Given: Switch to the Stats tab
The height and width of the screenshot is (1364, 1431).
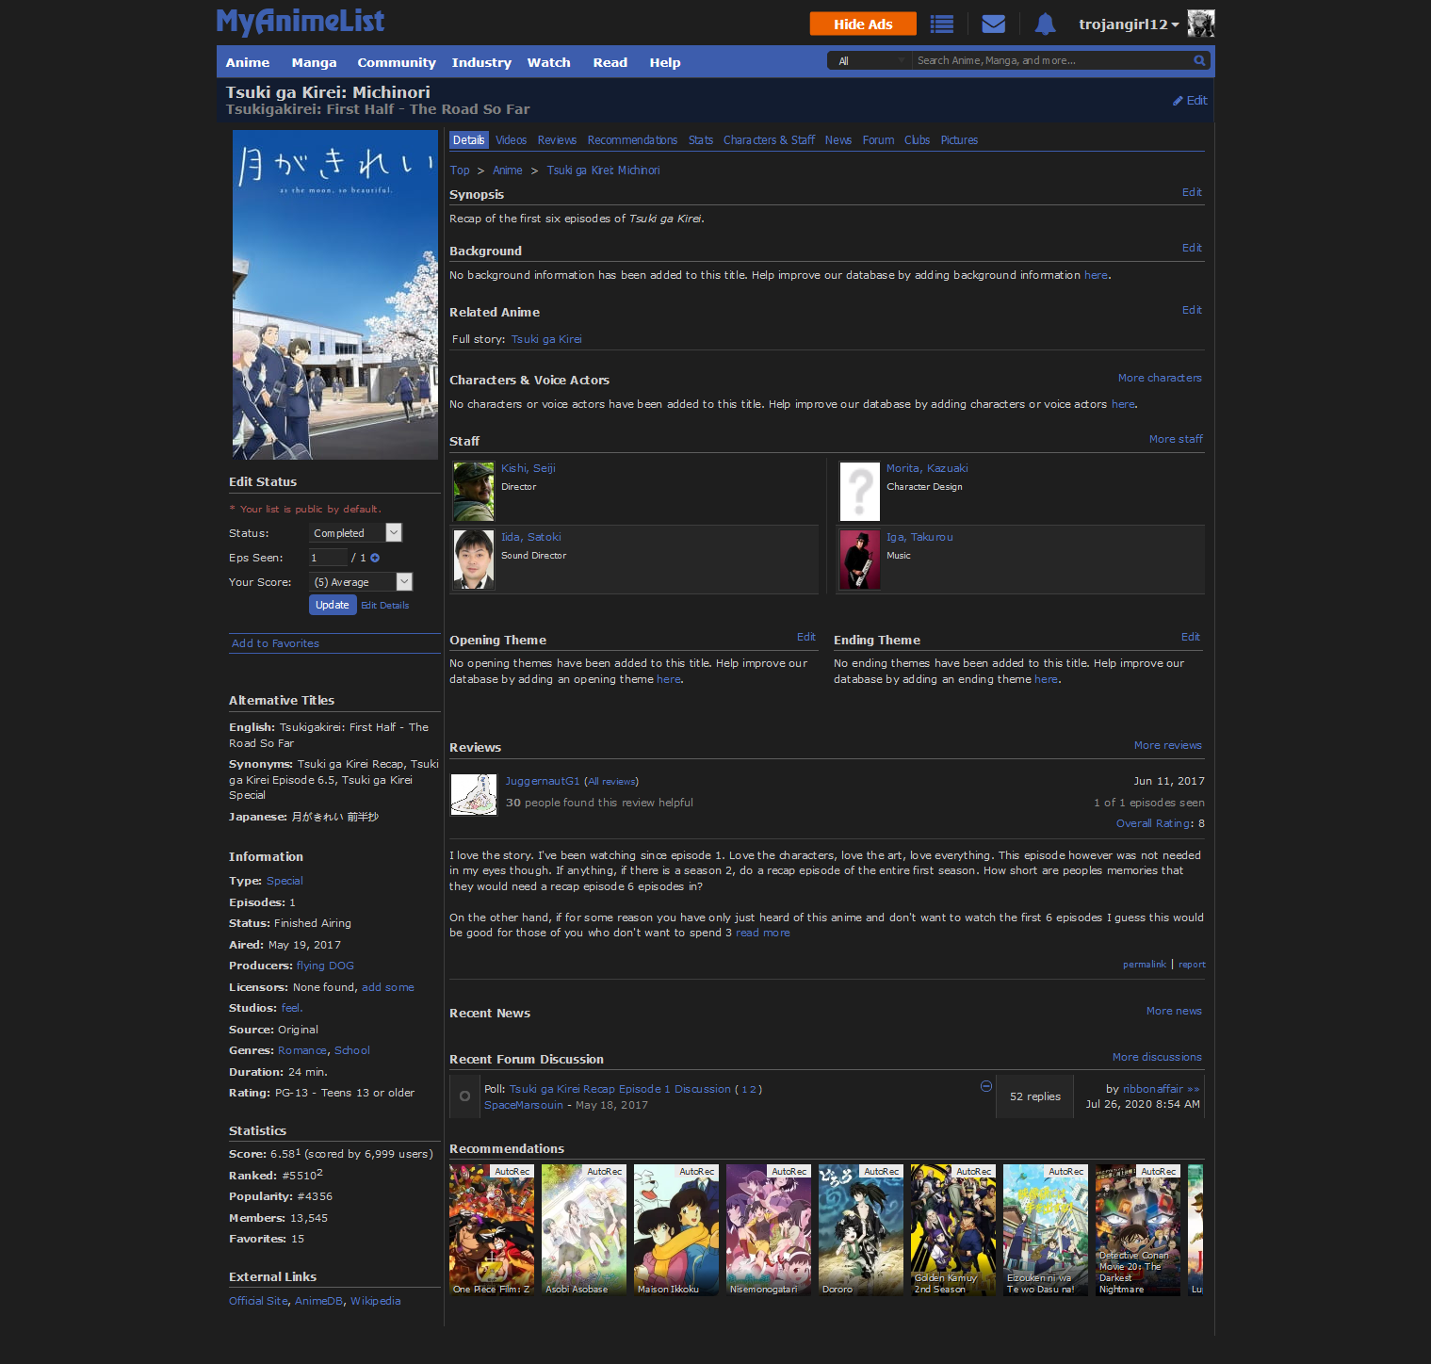Looking at the screenshot, I should [701, 140].
